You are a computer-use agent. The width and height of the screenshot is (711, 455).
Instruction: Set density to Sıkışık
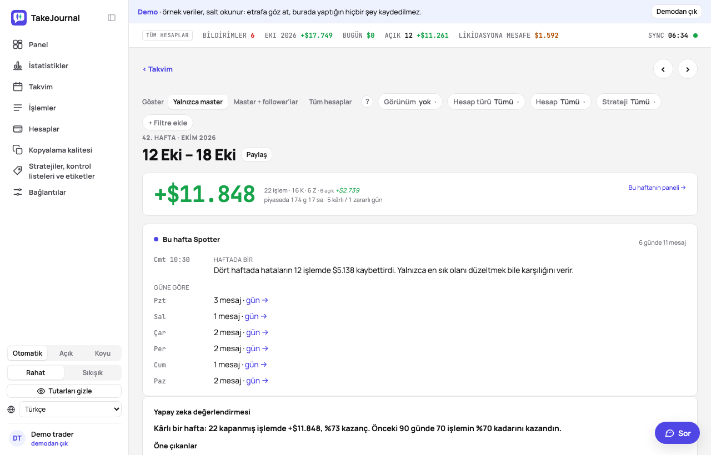point(93,372)
